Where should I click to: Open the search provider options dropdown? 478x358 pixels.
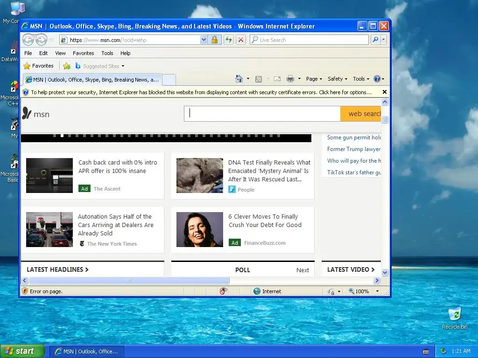384,40
